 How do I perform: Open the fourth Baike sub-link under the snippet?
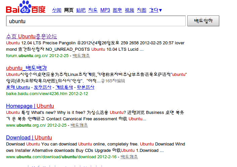(86, 87)
